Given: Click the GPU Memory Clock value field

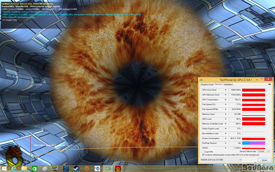Looking at the screenshot, I should (235, 95).
